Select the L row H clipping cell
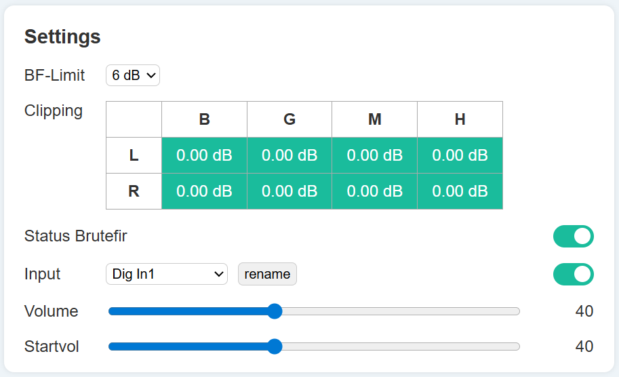The height and width of the screenshot is (377, 619). tap(460, 155)
